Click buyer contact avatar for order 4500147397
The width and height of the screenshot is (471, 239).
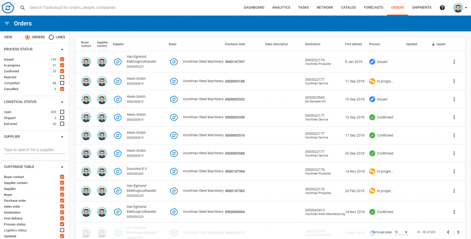click(86, 61)
